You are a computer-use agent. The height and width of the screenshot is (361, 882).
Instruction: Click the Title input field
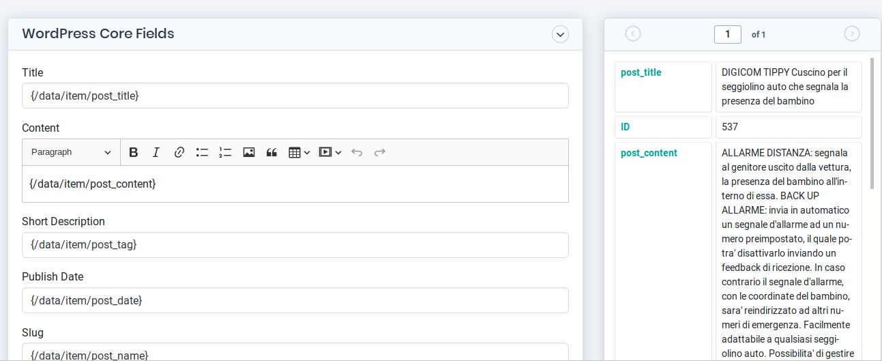pos(295,96)
